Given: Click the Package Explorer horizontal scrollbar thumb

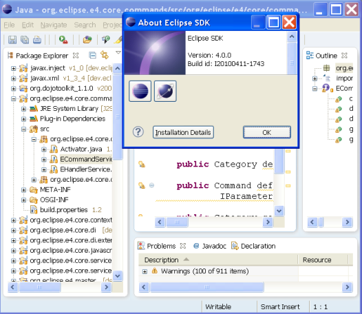Looking at the screenshot, I should (40, 287).
